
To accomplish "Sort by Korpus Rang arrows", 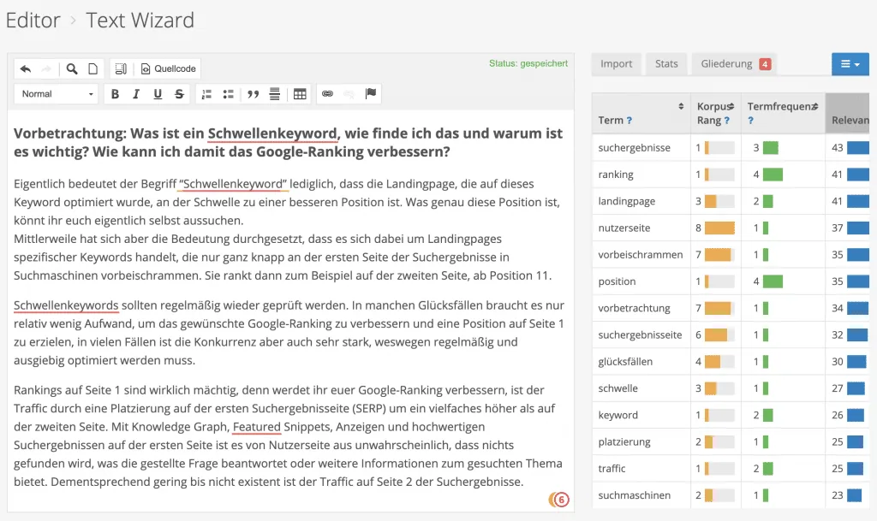I will 731,106.
